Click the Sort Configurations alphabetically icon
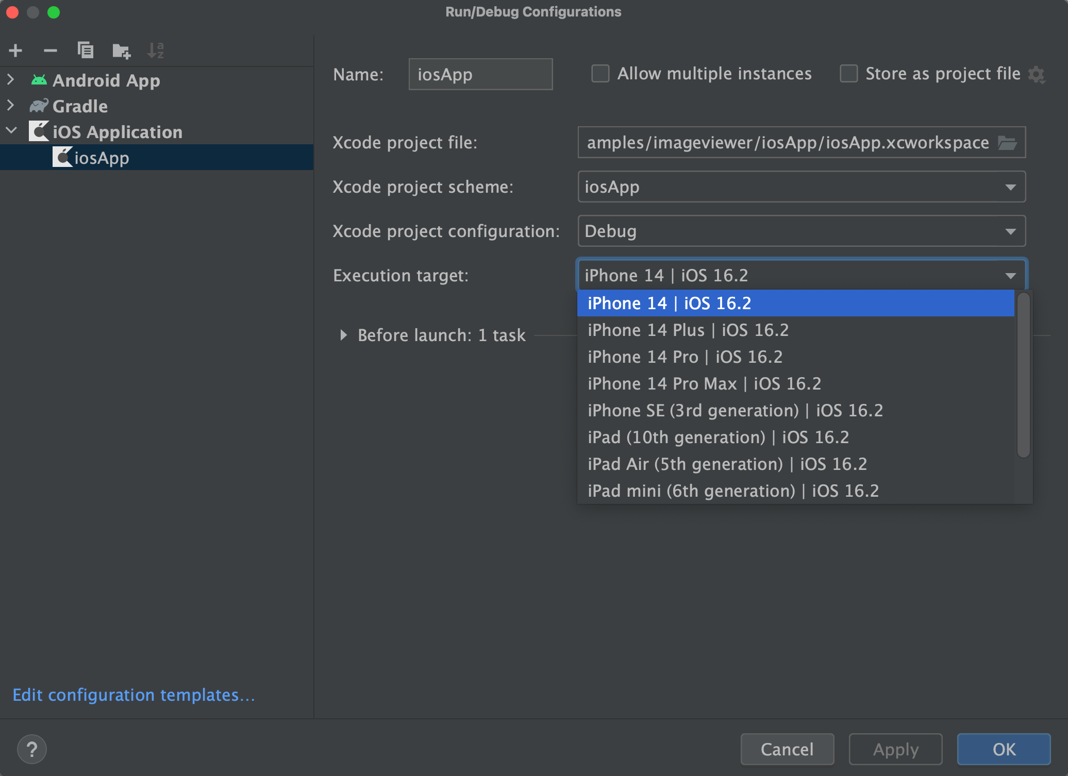1068x776 pixels. pyautogui.click(x=155, y=50)
